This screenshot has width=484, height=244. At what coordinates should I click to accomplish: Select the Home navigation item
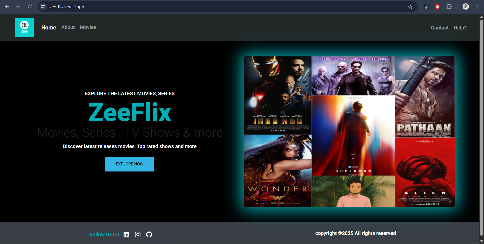tap(48, 27)
